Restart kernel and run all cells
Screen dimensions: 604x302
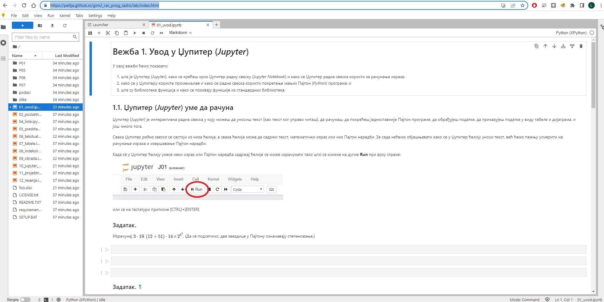point(161,33)
